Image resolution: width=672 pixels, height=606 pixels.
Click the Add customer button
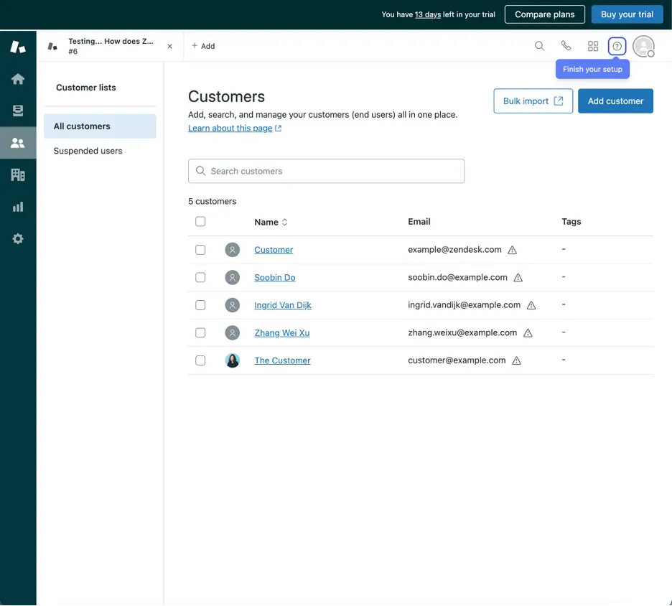(x=615, y=101)
